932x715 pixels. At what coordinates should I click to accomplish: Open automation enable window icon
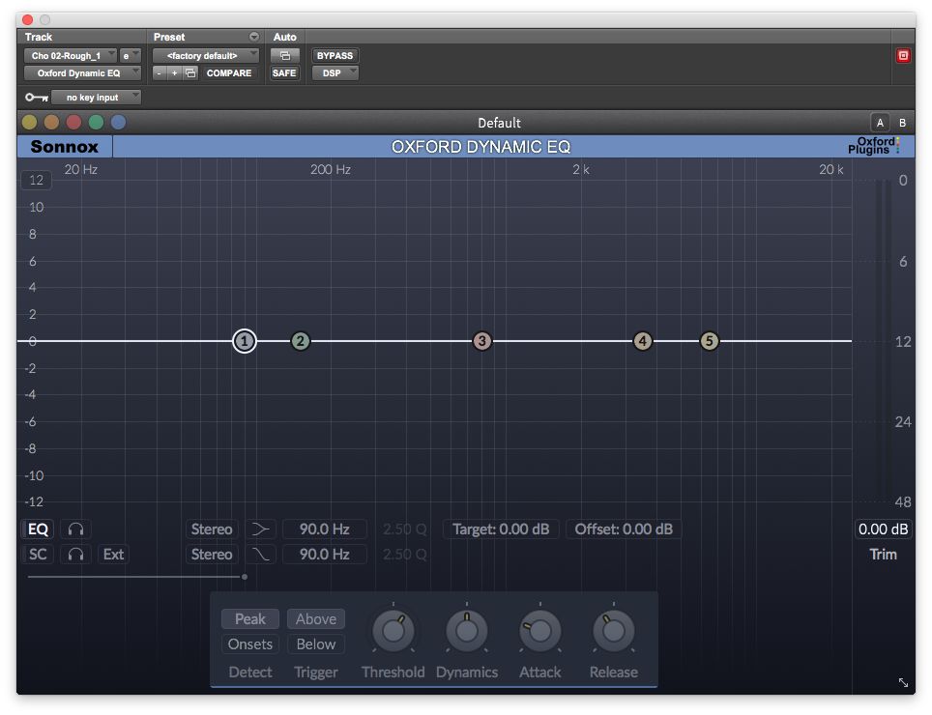pos(284,56)
